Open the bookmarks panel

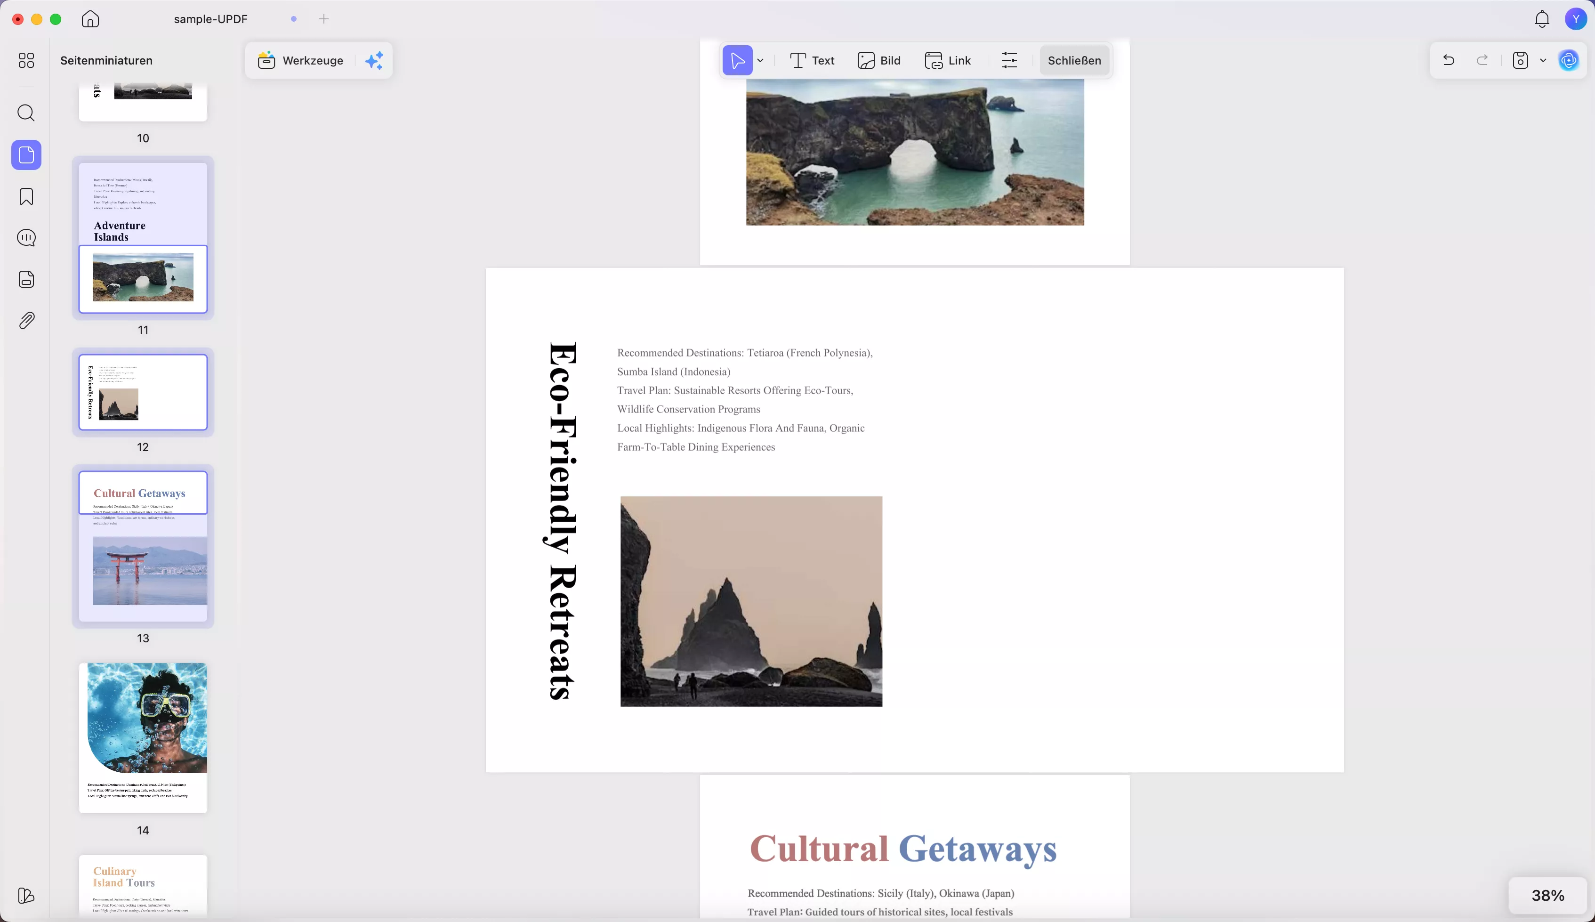click(26, 197)
